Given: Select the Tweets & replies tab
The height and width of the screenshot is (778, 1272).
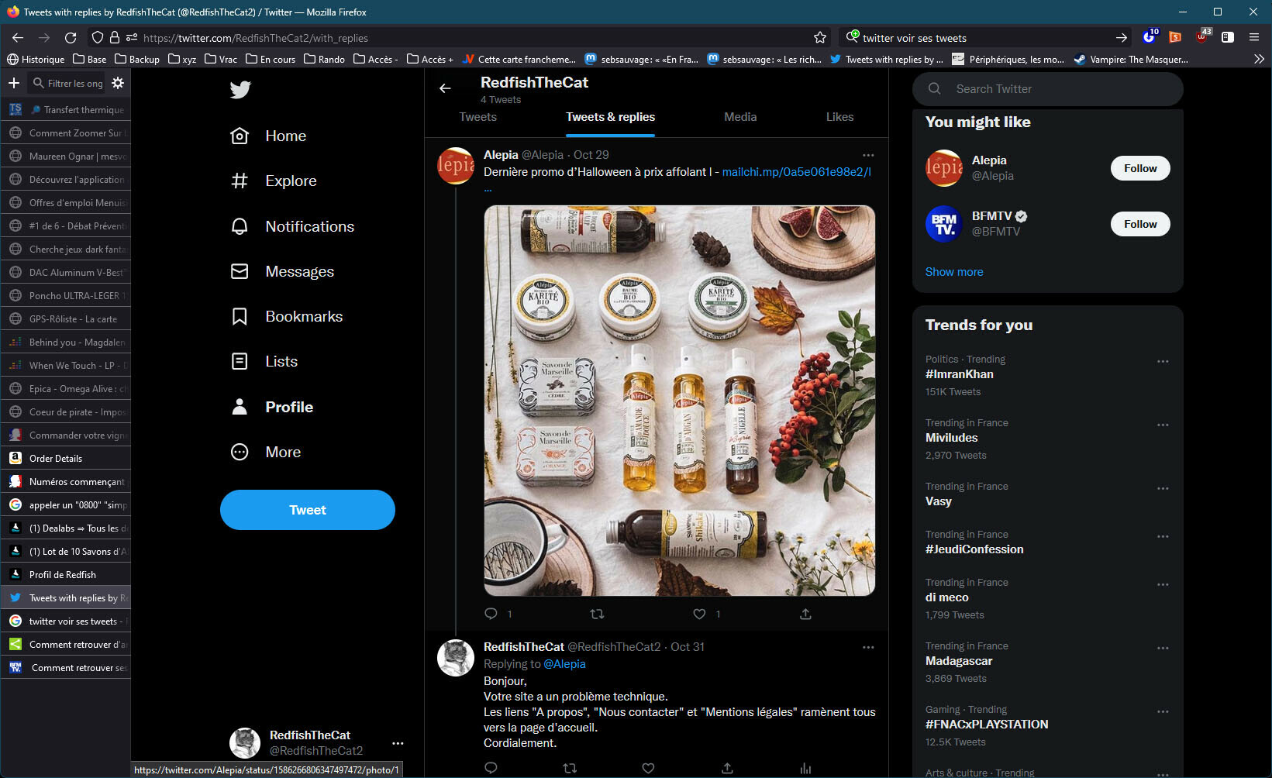Looking at the screenshot, I should [611, 117].
